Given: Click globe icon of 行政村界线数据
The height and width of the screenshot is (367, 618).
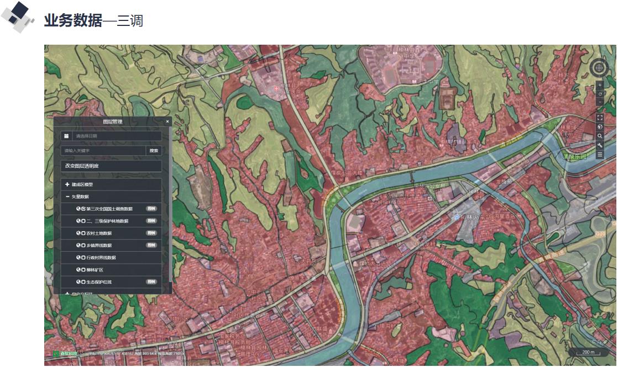Looking at the screenshot, I should pos(78,257).
